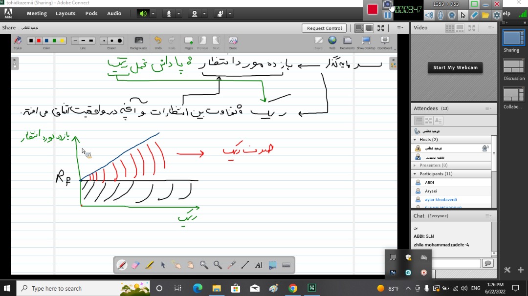Select the pen tool in floating palette

(x=122, y=265)
